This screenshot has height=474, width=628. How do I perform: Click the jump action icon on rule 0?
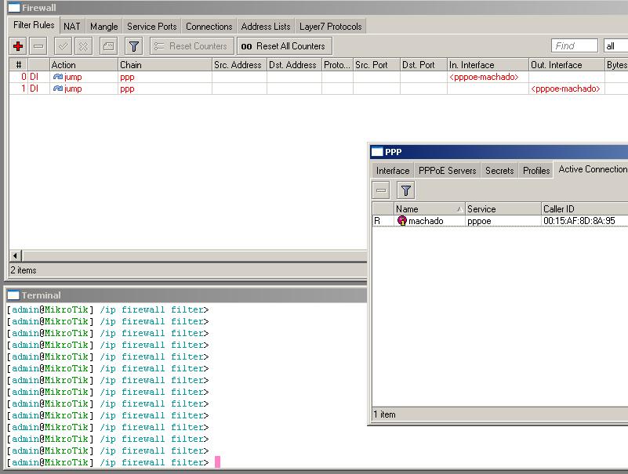pyautogui.click(x=57, y=77)
